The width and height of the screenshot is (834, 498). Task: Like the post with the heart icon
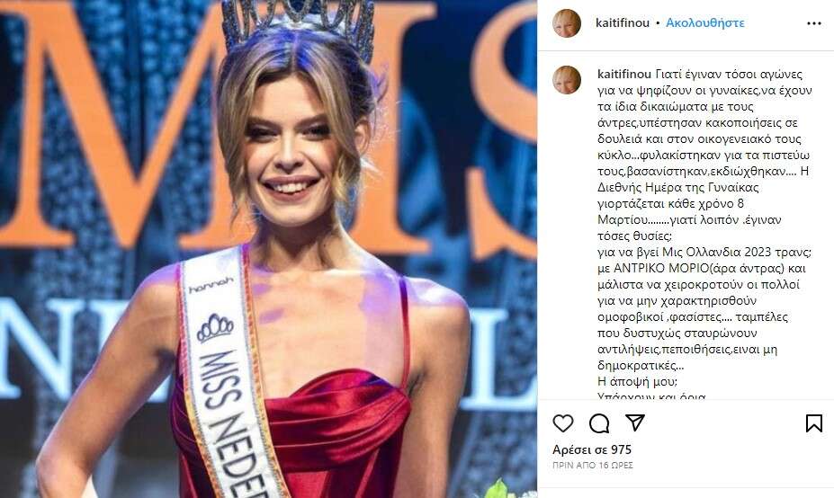(x=562, y=423)
